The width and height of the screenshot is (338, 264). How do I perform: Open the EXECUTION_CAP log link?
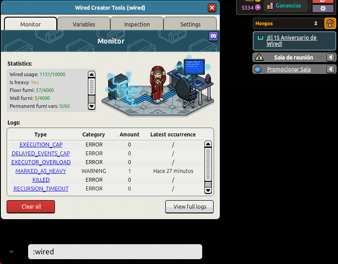click(x=41, y=145)
